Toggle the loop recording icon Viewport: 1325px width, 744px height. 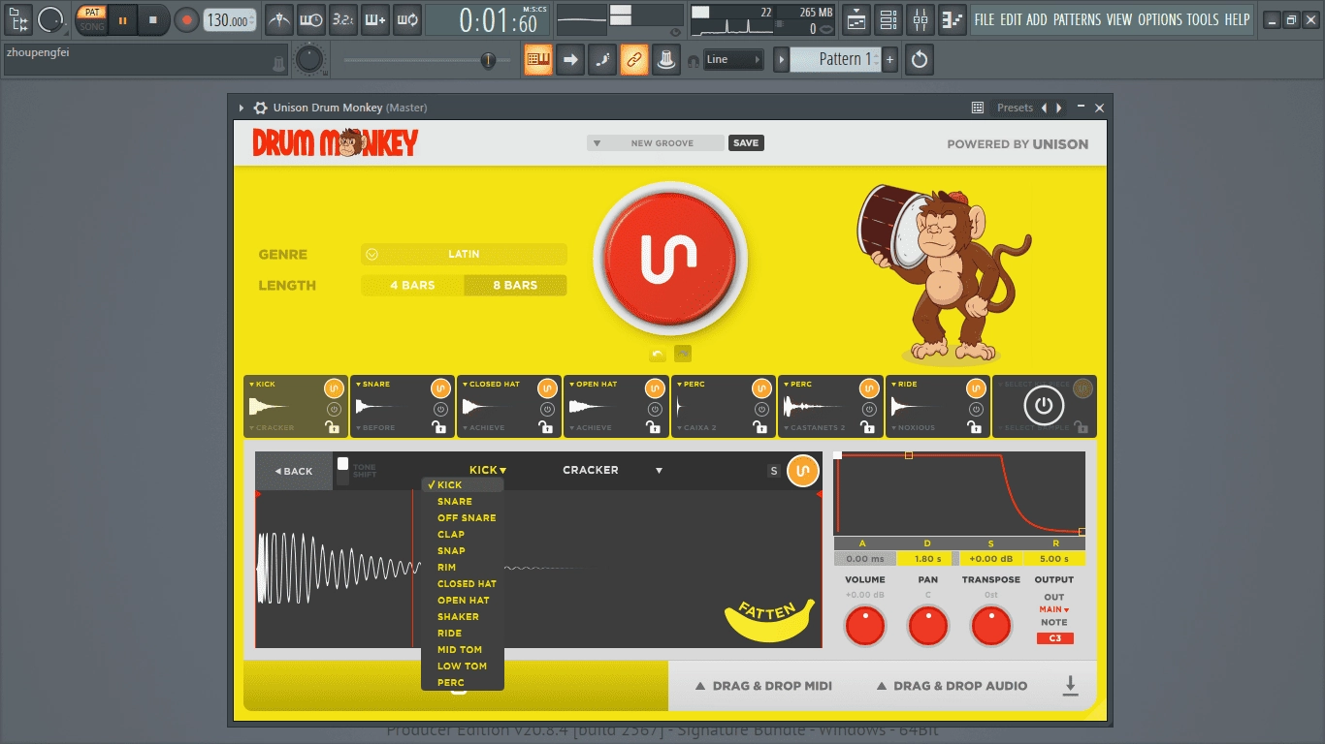407,18
